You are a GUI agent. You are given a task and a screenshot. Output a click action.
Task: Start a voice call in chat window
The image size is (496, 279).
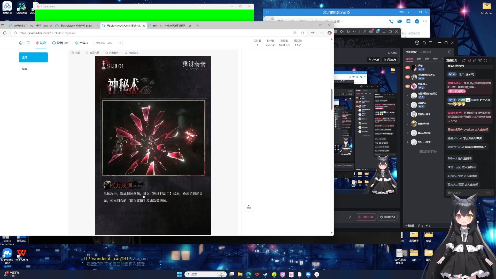[391, 21]
